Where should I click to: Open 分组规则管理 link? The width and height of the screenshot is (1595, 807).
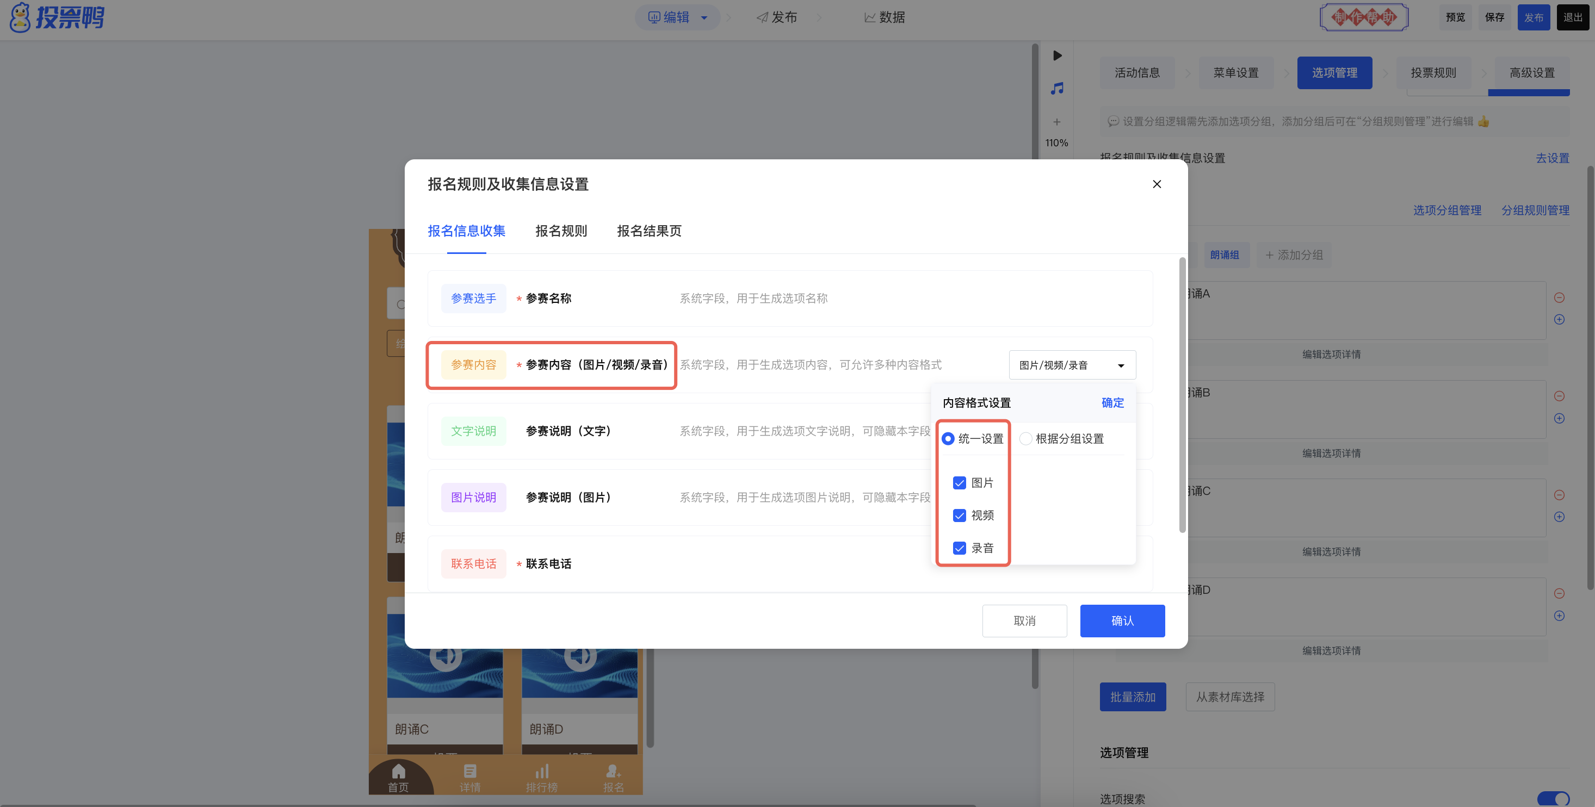click(1536, 210)
